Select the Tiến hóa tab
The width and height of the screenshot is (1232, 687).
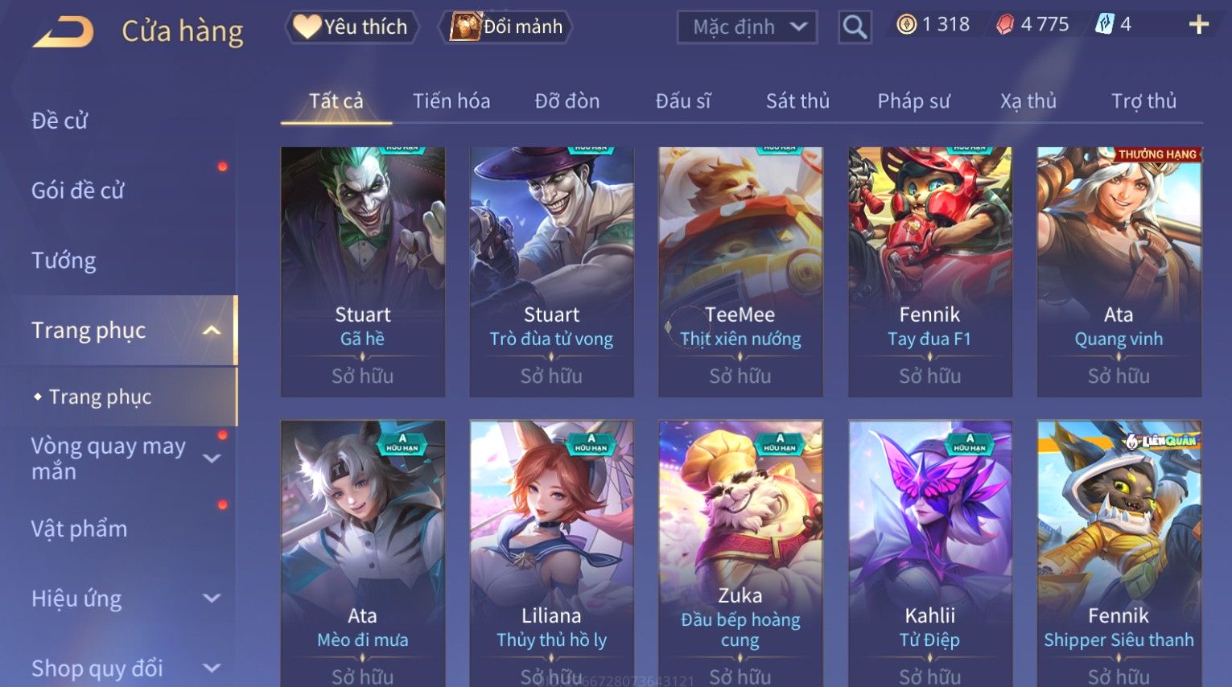click(451, 101)
